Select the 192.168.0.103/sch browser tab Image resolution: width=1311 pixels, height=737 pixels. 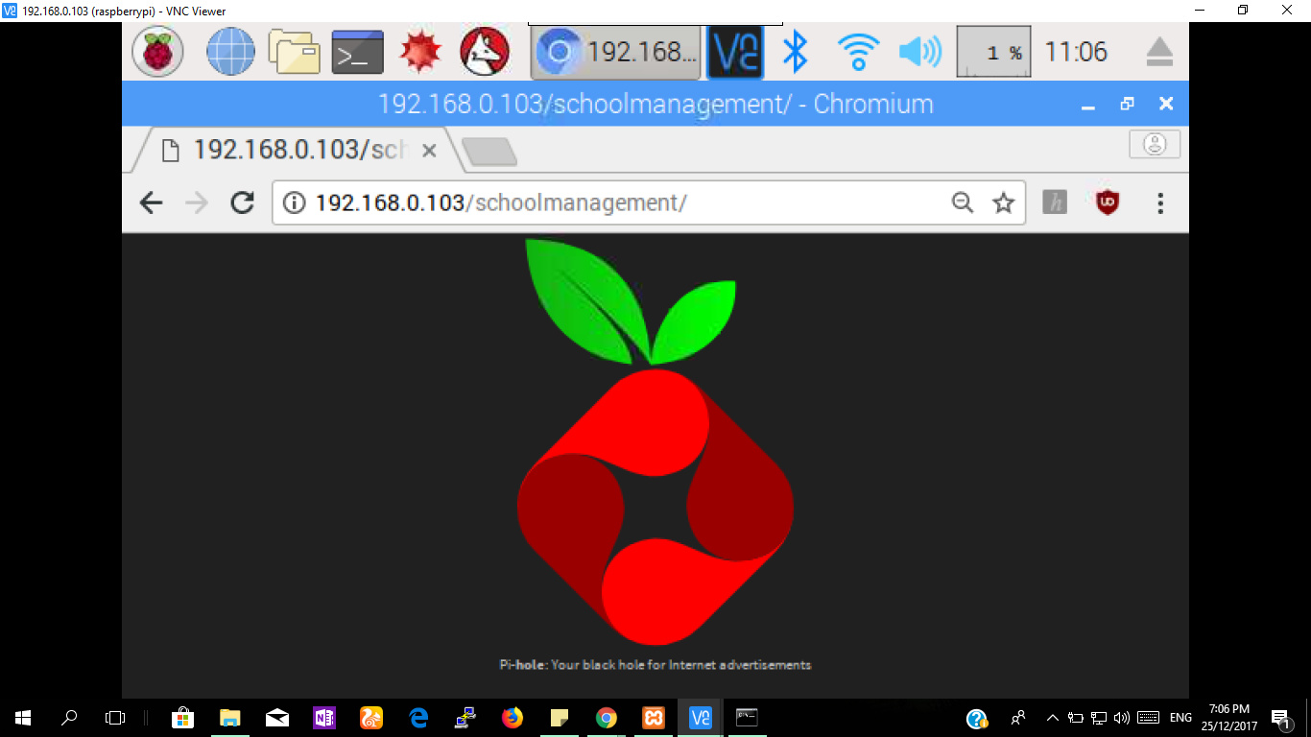click(298, 151)
